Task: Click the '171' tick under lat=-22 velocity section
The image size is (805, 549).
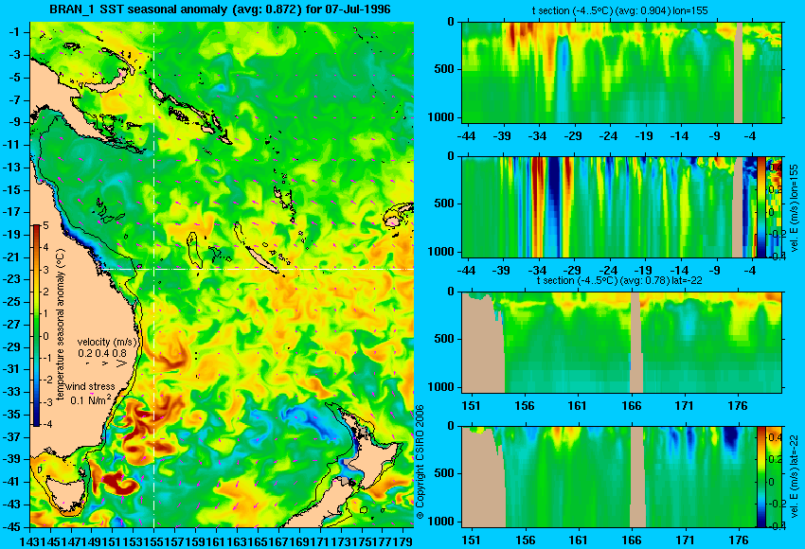Action: coord(685,540)
